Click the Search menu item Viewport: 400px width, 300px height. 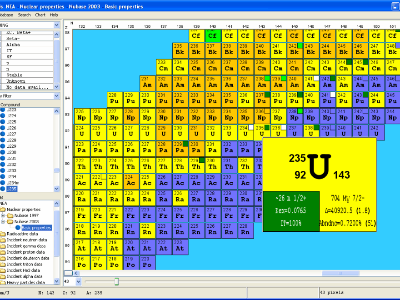(x=24, y=15)
